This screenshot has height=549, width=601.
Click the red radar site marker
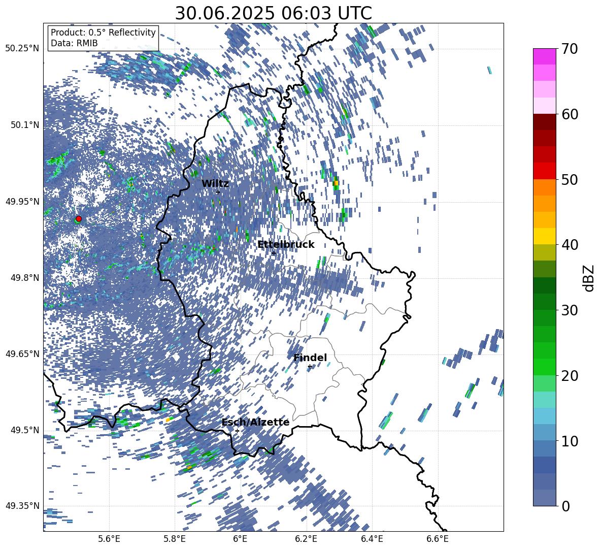tap(79, 218)
